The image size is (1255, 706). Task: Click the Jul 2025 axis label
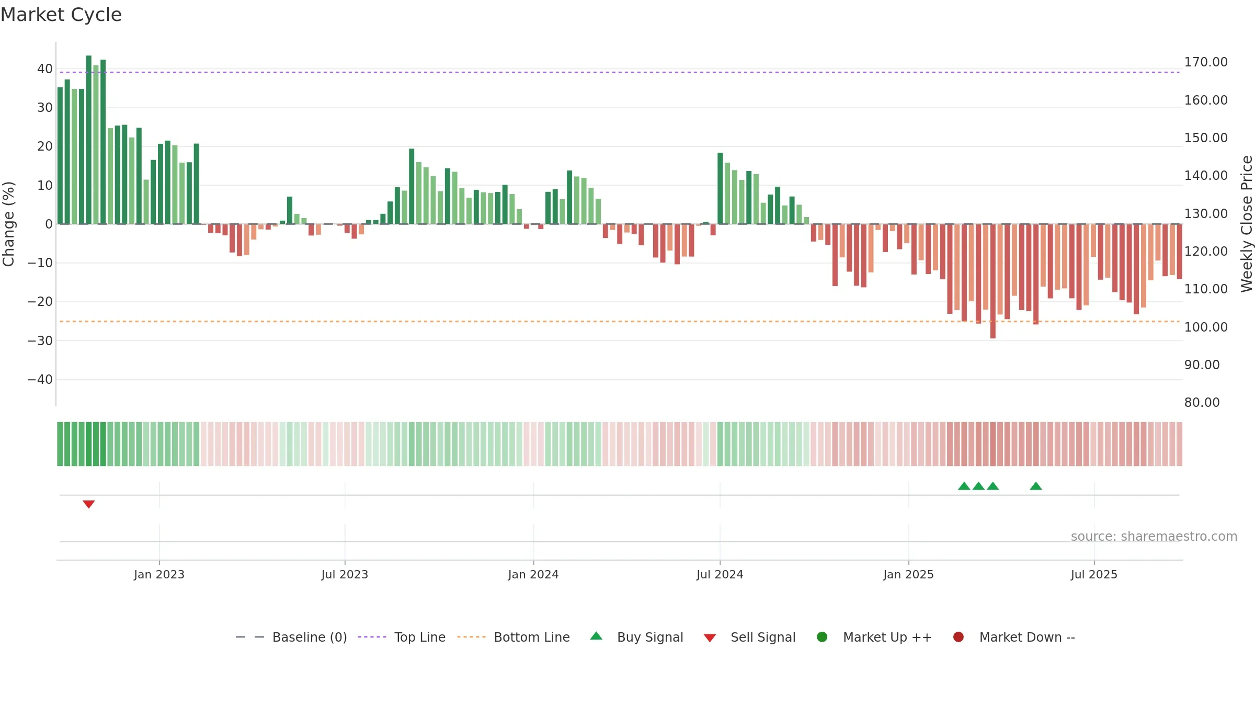coord(1094,574)
